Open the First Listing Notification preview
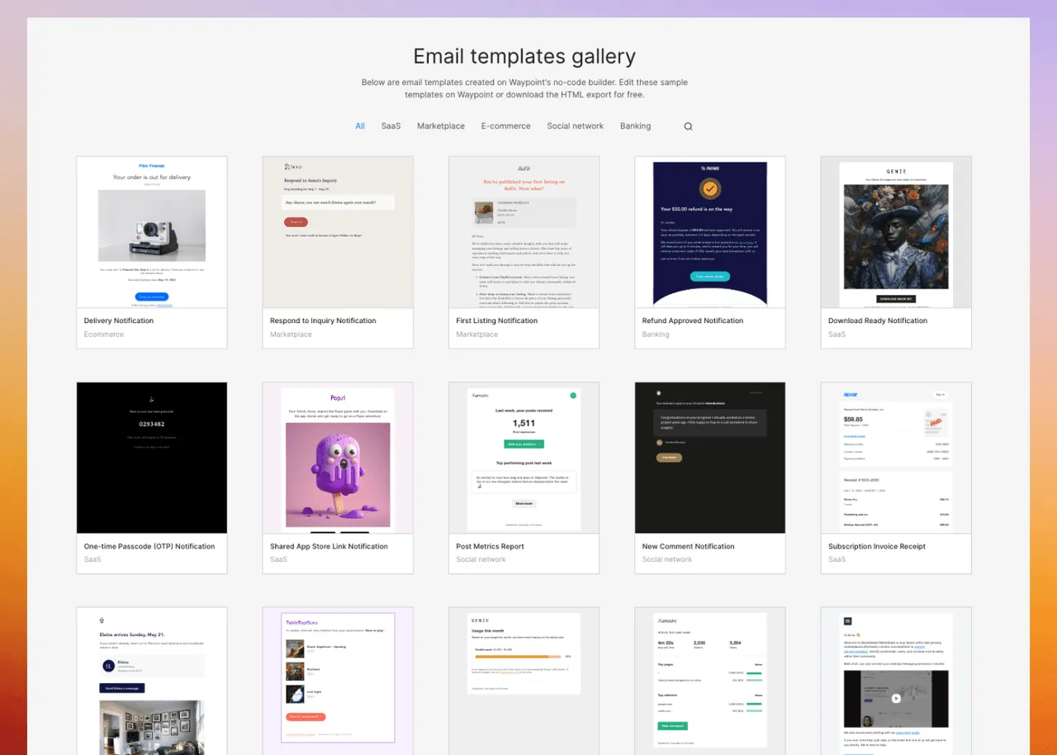 (x=524, y=232)
